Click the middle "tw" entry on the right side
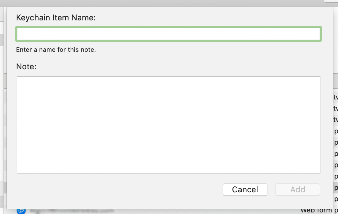Screen dimensions: 338x214 coord(335,108)
